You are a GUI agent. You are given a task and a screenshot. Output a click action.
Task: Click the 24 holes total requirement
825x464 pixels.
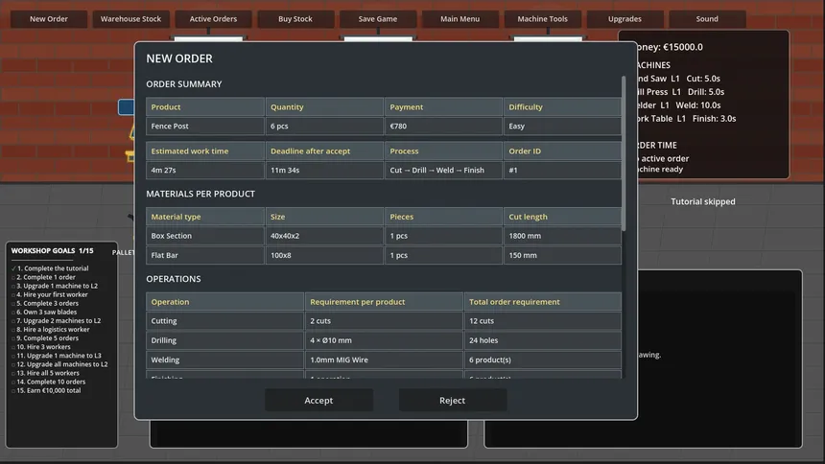click(x=542, y=340)
